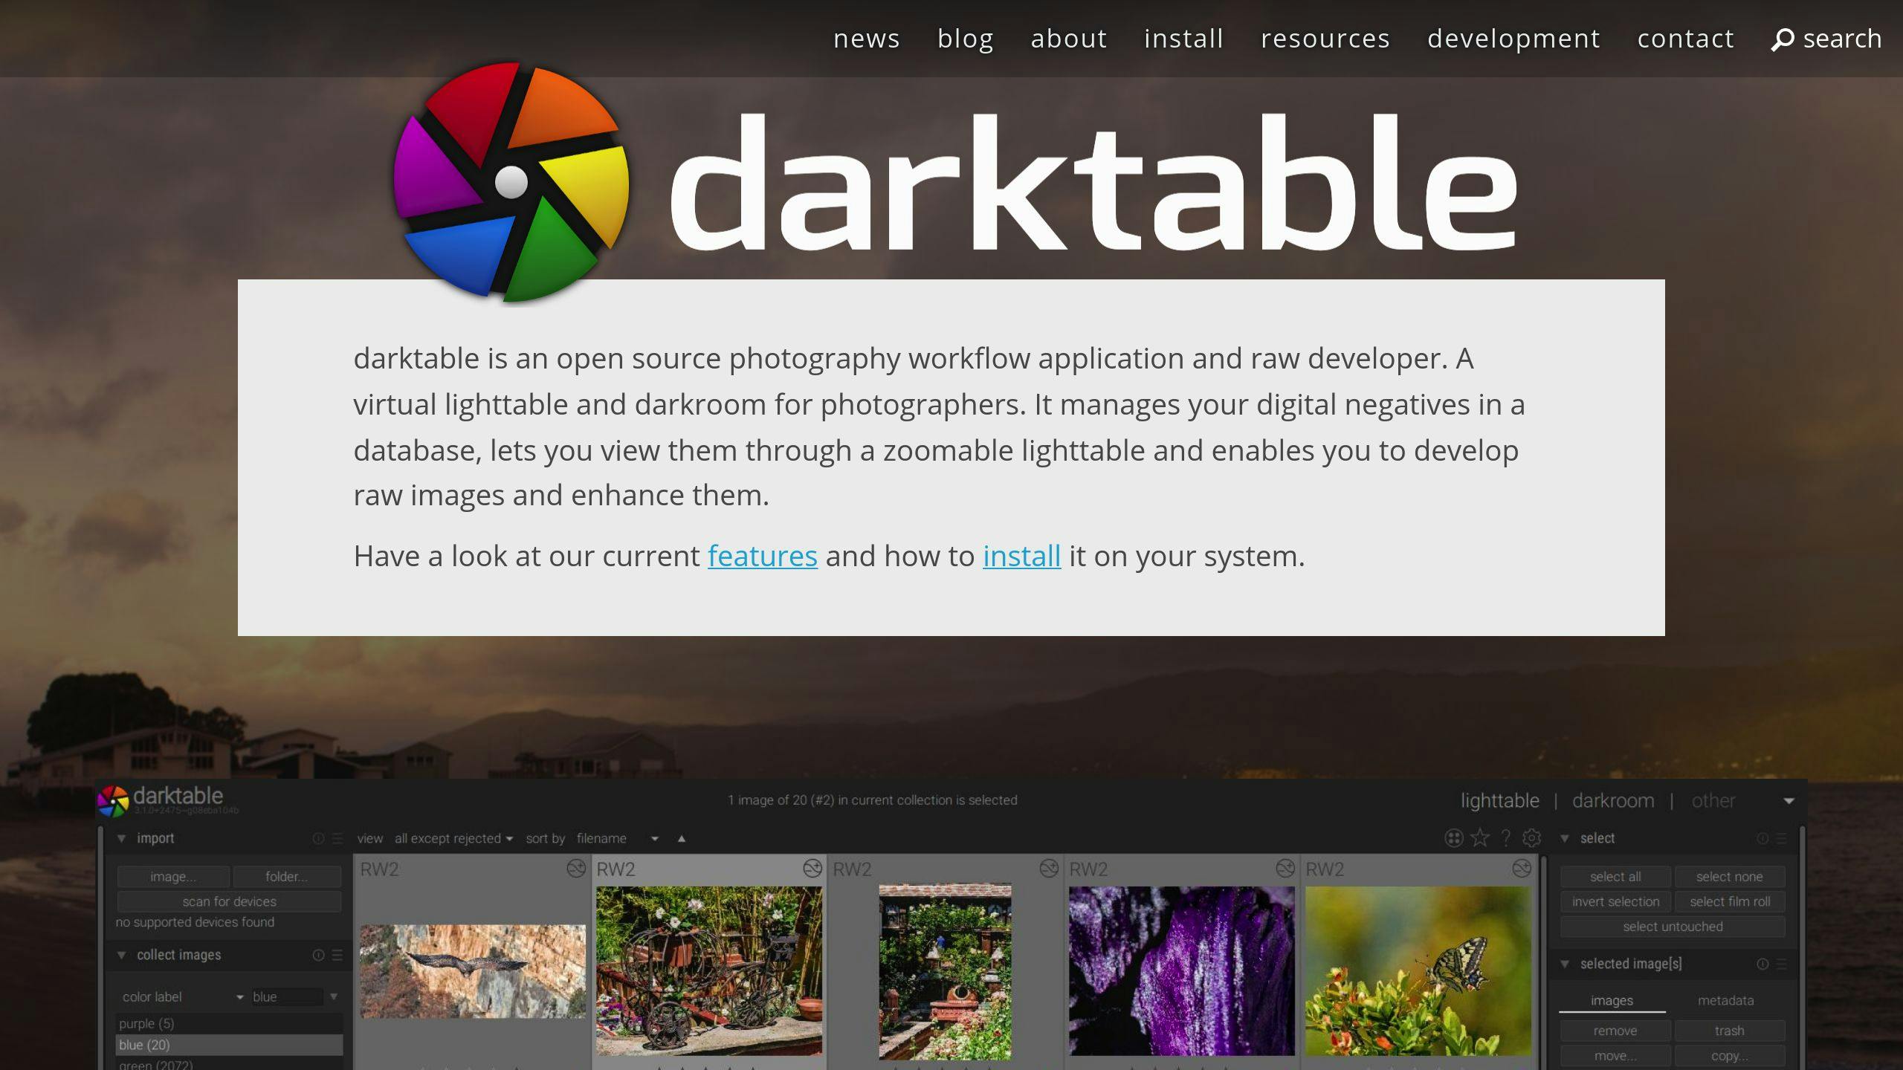The width and height of the screenshot is (1903, 1070).
Task: Toggle image grouping icon in top toolbar
Action: coord(1454,838)
